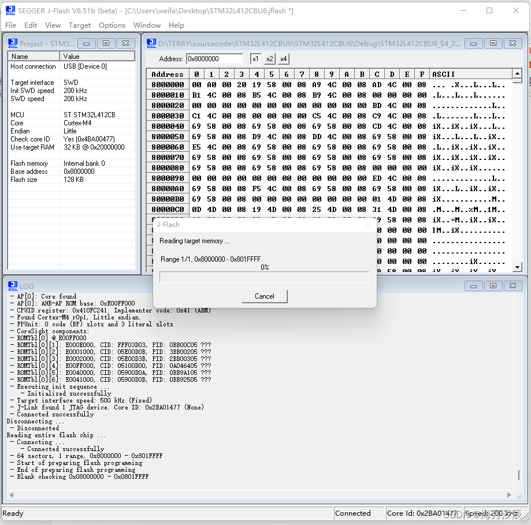
Task: Maximize the LOG panel
Action: 493,286
